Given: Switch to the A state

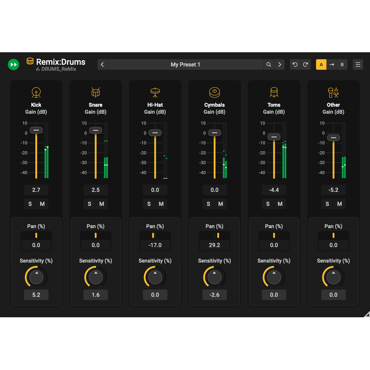Looking at the screenshot, I should coord(321,65).
